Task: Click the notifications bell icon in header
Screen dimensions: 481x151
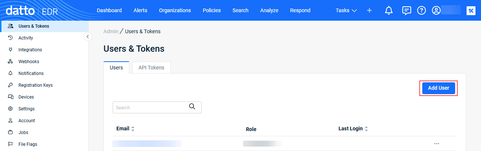Action: [x=389, y=10]
